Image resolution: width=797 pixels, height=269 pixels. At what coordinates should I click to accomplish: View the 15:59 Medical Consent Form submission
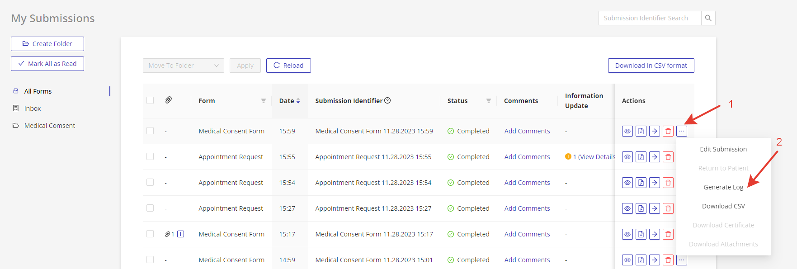tap(627, 131)
